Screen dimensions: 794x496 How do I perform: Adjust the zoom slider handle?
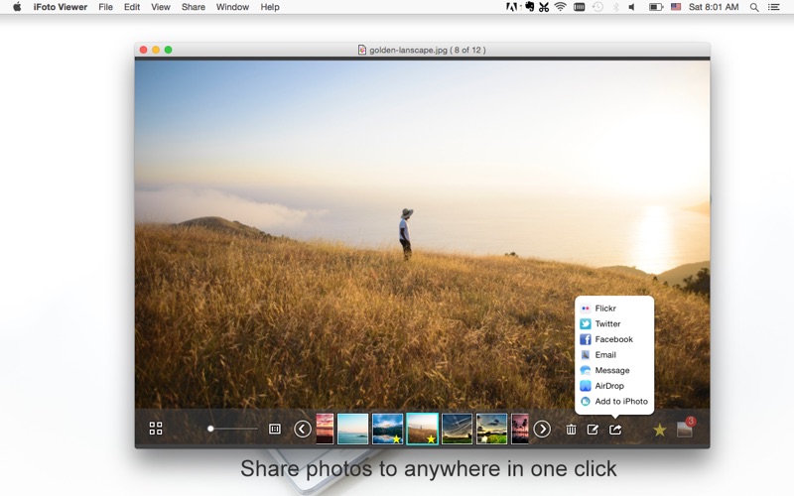tap(210, 429)
